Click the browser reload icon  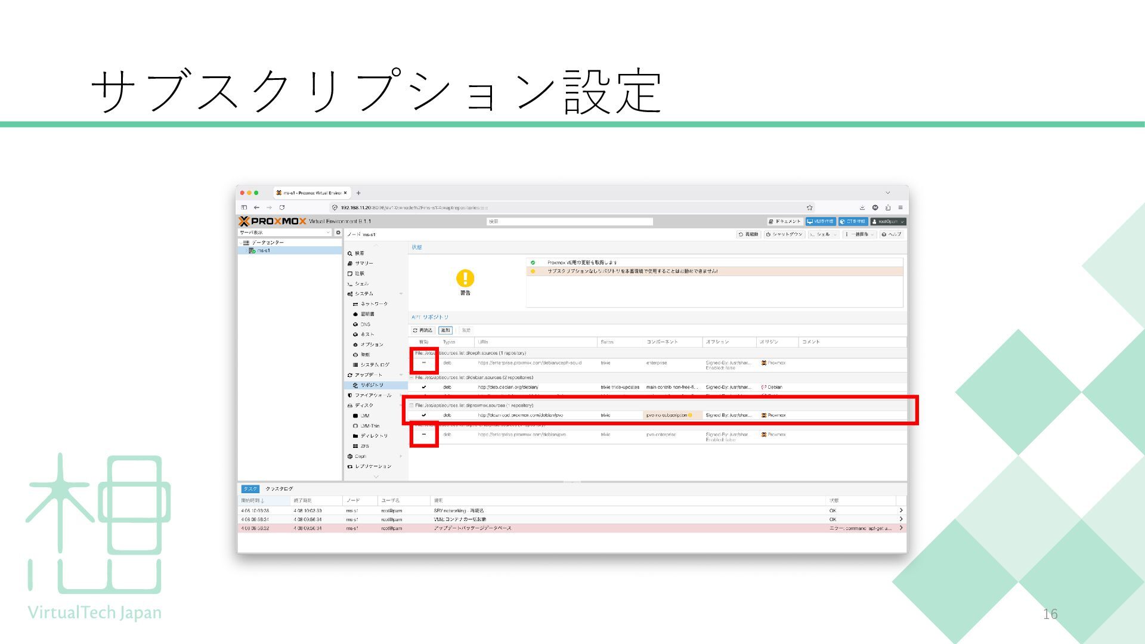tap(281, 208)
